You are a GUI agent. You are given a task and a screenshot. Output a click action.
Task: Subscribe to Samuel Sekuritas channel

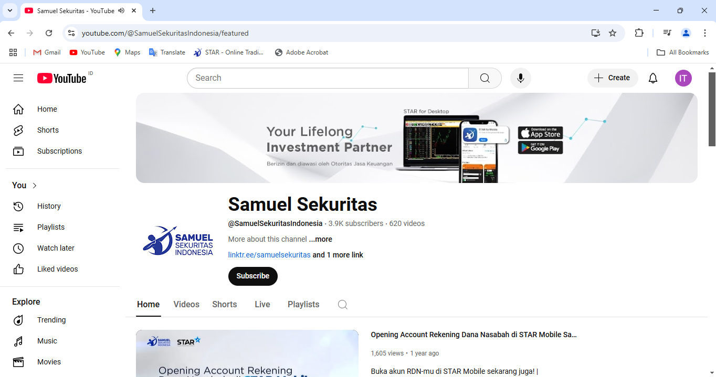[x=252, y=276]
